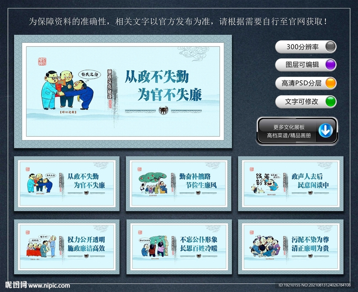Click the 文字可修改 pill button

click(306, 102)
